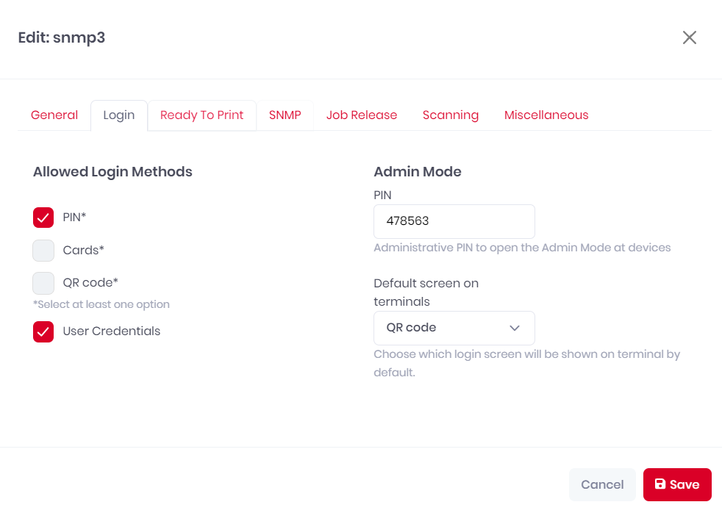The height and width of the screenshot is (513, 722).
Task: Switch to the Miscellaneous tab
Action: click(x=546, y=115)
